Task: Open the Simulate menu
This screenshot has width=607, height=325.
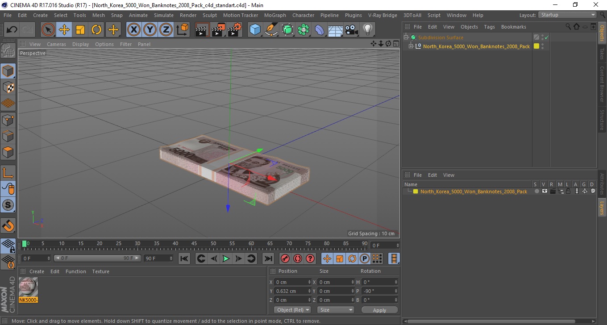Action: 164,15
